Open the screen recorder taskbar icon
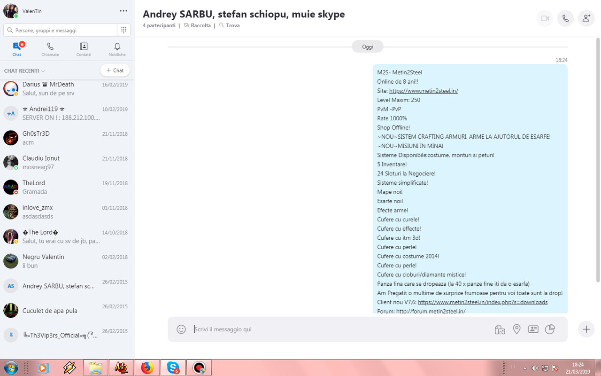The image size is (601, 376). 199,368
